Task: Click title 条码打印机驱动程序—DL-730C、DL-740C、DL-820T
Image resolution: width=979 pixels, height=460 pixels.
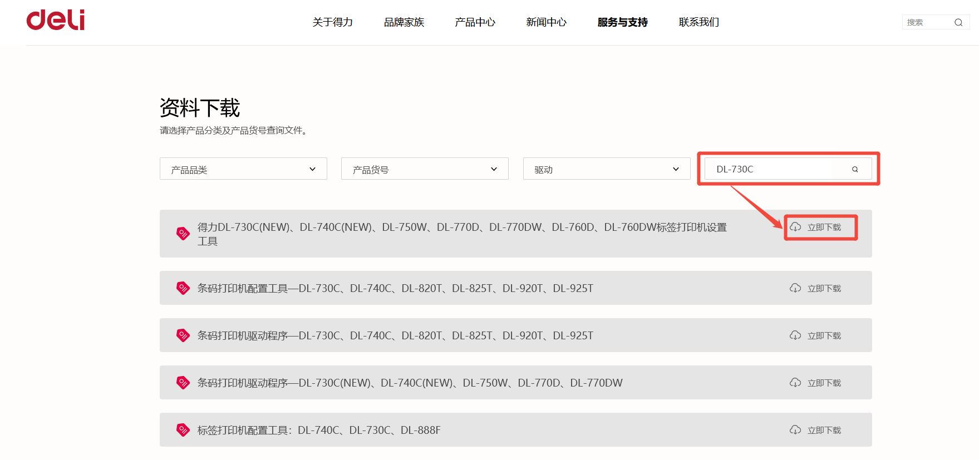Action: [395, 335]
